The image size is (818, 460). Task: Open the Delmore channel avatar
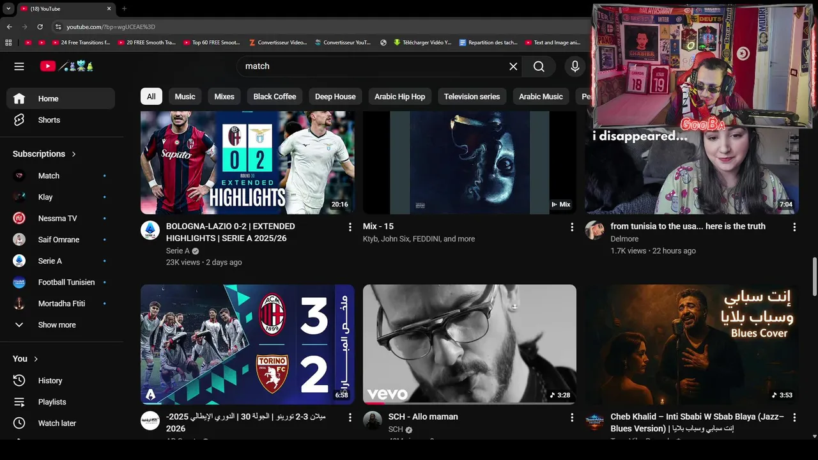point(595,231)
